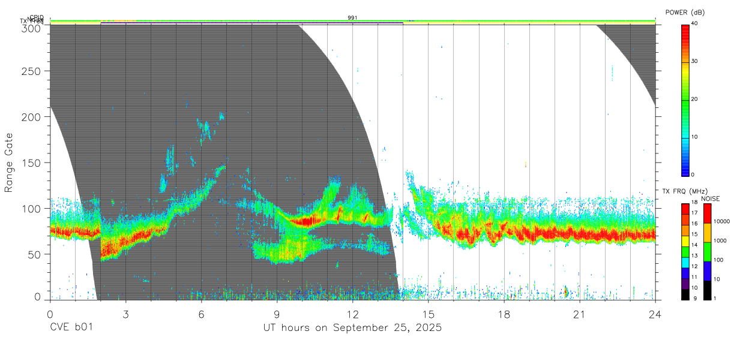This screenshot has height=340, width=737.
Task: Click the '200' tick on the Range Gate axis
Action: 31,117
